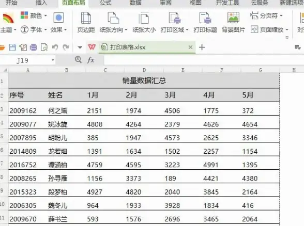Click cell with value 964
This screenshot has height=226, width=304.
[x=105, y=204]
